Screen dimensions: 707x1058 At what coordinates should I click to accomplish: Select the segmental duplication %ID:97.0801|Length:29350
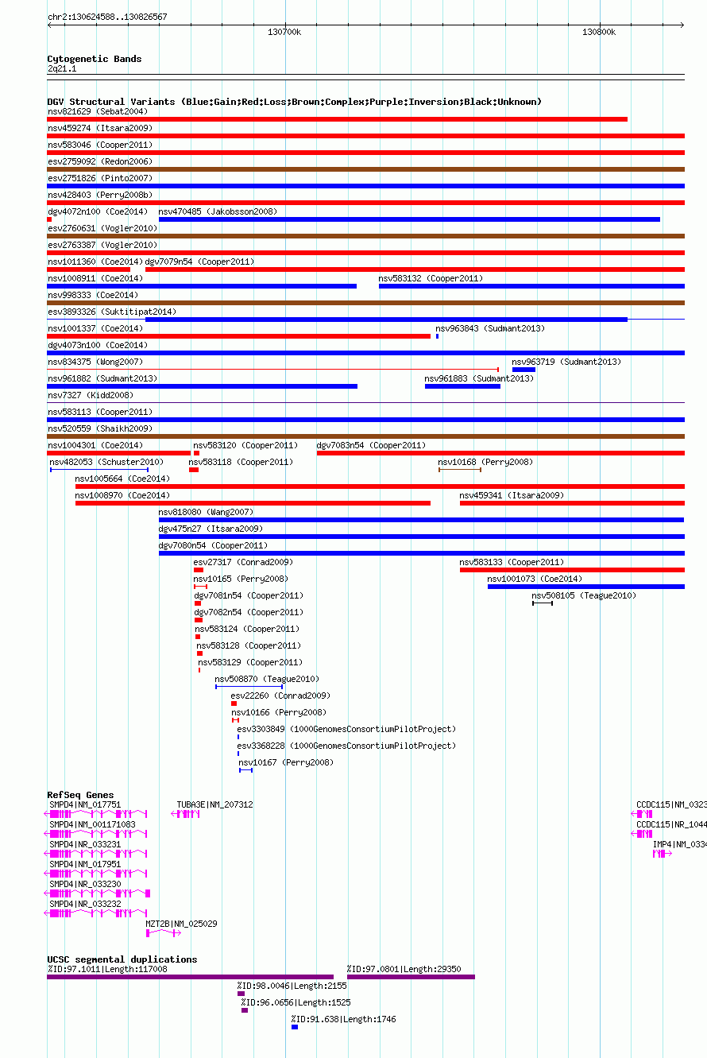click(404, 969)
